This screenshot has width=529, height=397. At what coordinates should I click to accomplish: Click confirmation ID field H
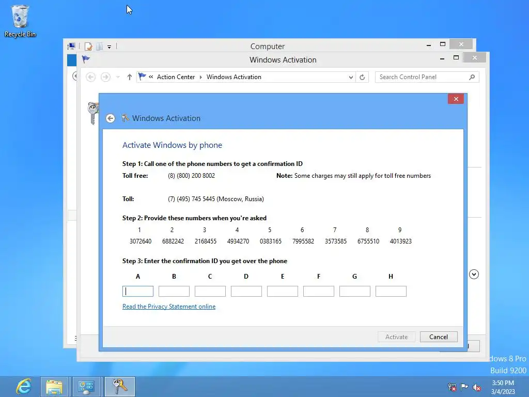(391, 292)
